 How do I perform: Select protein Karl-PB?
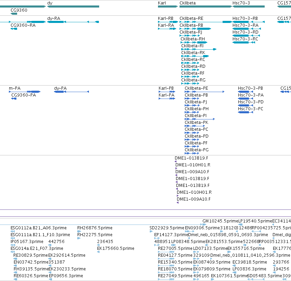(167, 92)
